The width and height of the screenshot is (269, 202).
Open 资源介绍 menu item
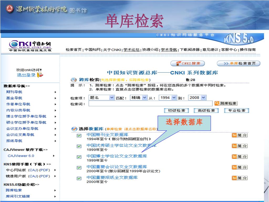click(x=150, y=50)
